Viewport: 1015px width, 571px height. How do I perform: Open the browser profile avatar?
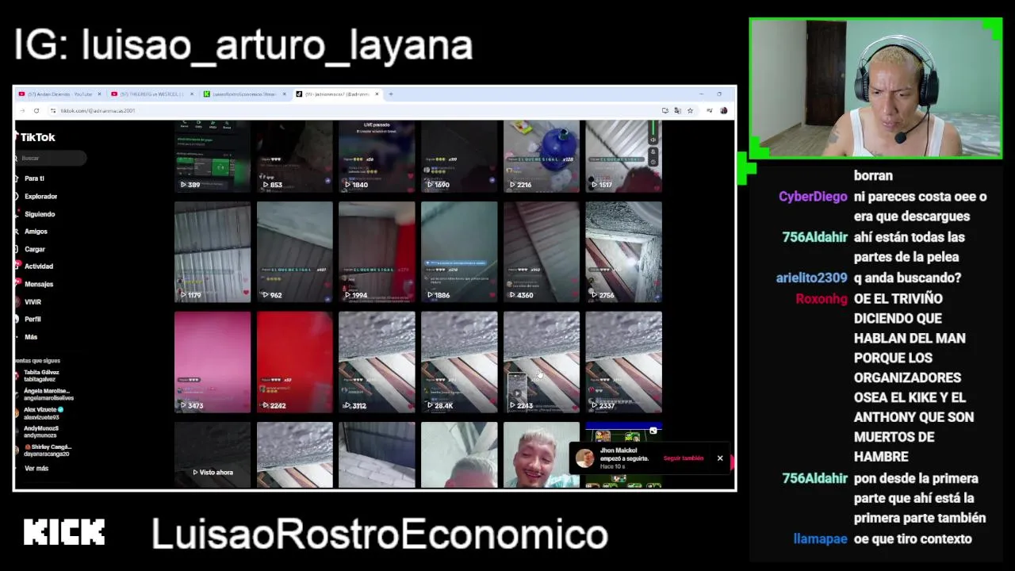point(723,111)
